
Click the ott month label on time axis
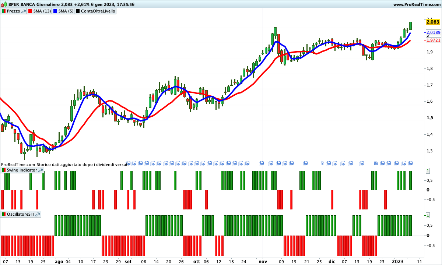(x=197, y=262)
